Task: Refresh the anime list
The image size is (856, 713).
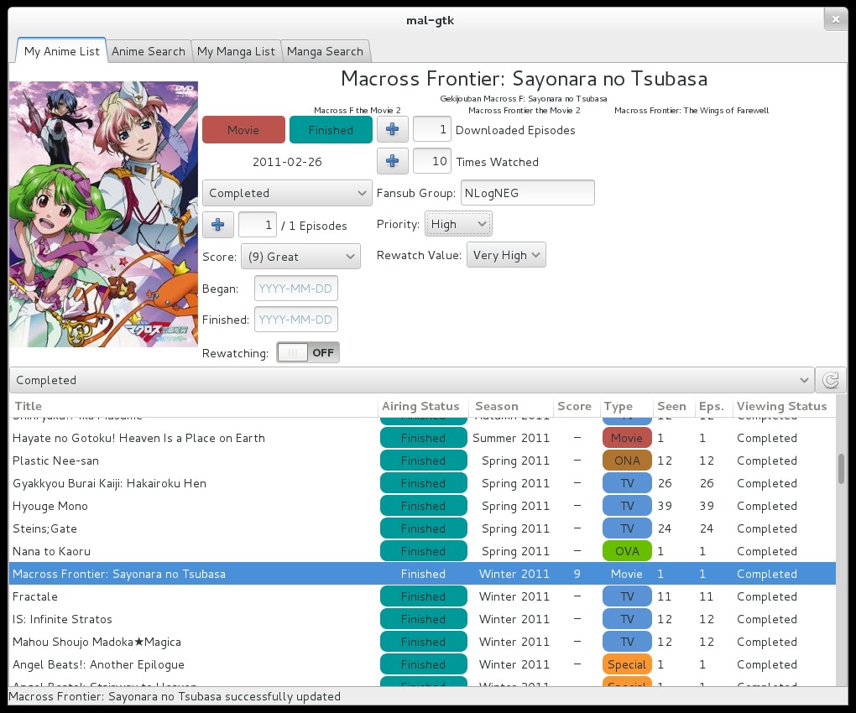Action: point(830,380)
